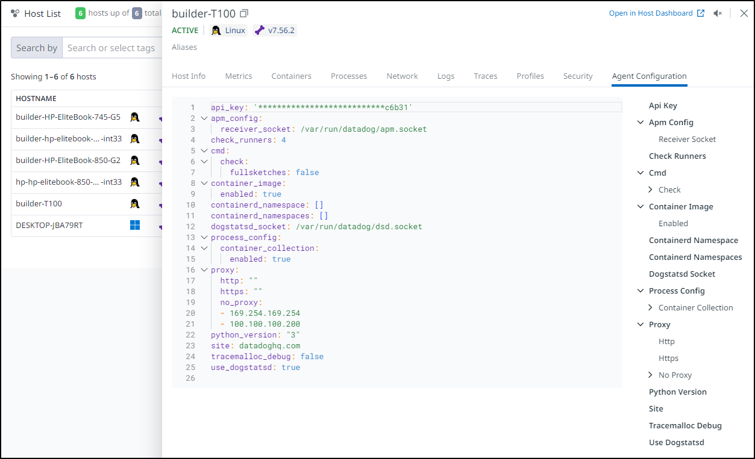Jump to Containerd Namespace in outline

pos(694,240)
